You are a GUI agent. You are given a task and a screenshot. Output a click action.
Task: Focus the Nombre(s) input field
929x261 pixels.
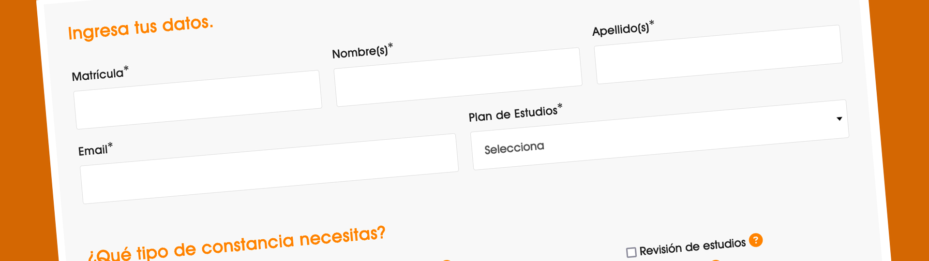pos(458,77)
